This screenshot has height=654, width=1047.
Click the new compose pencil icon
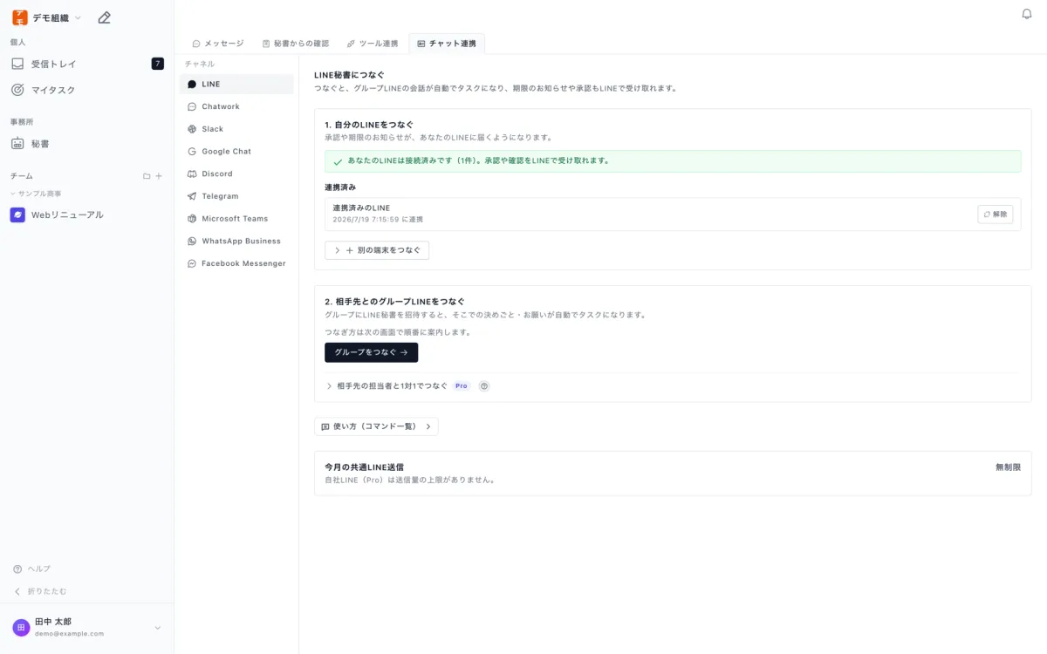click(105, 17)
